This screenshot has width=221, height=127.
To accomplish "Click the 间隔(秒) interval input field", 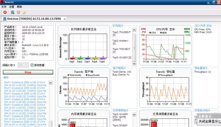I will click(23, 65).
